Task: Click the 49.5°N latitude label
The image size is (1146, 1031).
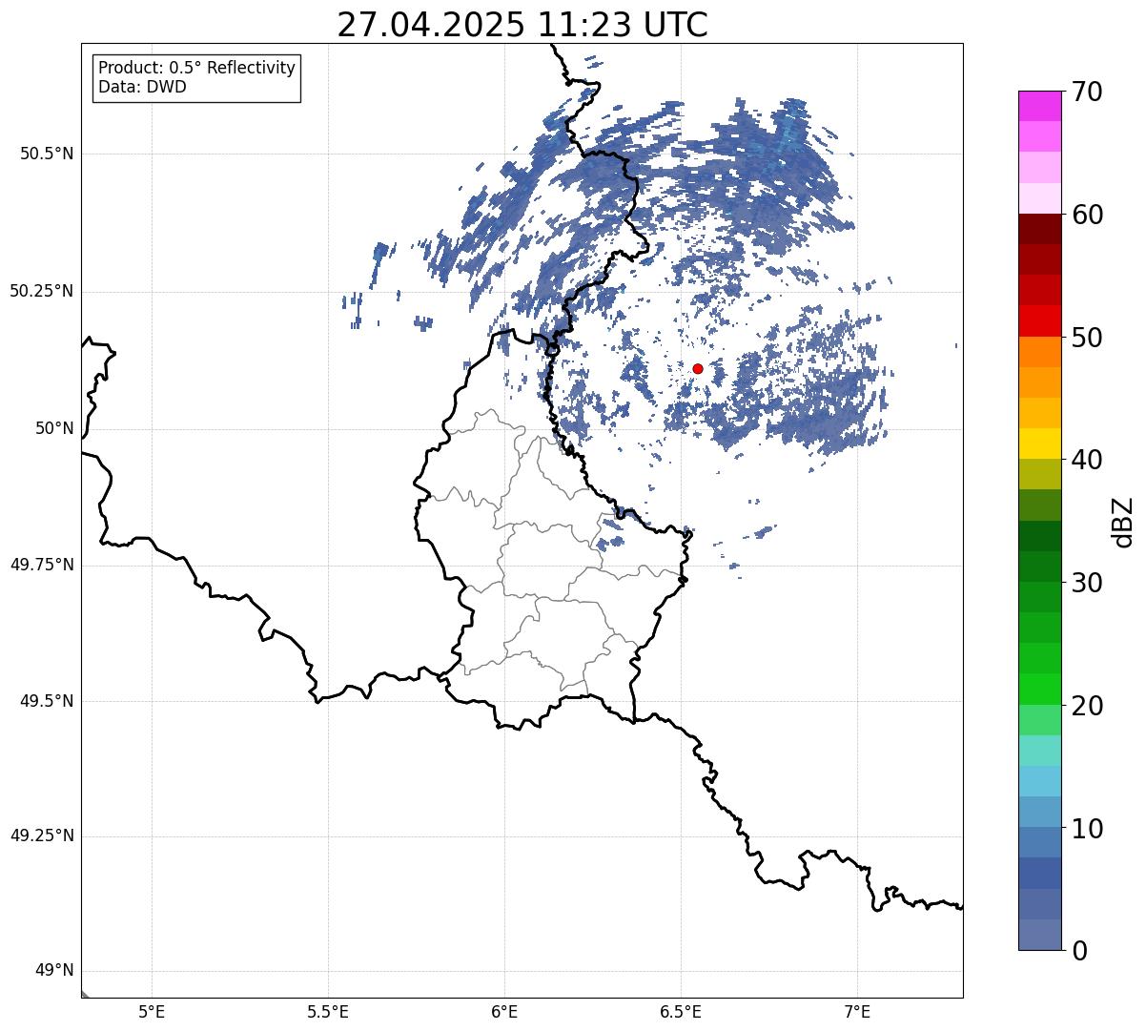Action: pyautogui.click(x=47, y=701)
